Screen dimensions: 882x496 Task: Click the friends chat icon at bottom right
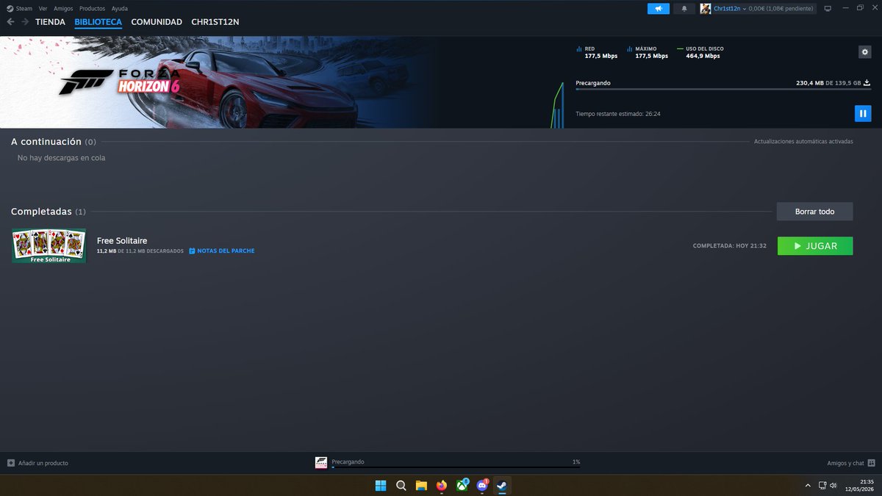[x=871, y=463]
